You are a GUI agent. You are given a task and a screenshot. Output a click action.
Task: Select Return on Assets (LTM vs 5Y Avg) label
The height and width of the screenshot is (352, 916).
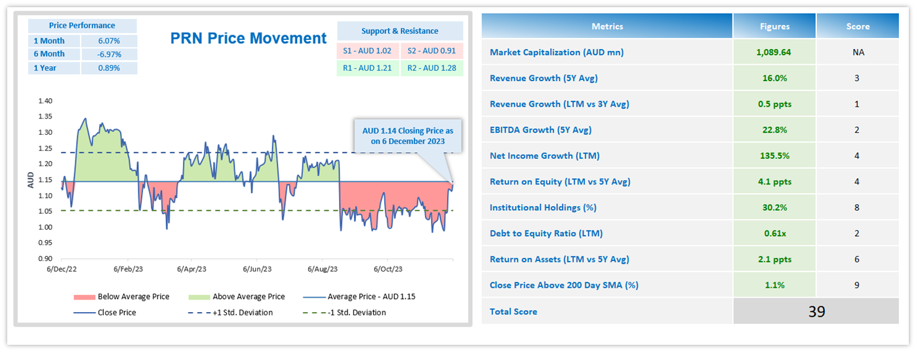(x=559, y=259)
